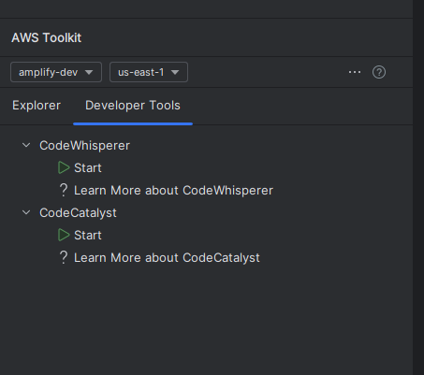Collapse the CodeCatalyst node
Viewport: 424px width, 375px height.
click(26, 212)
